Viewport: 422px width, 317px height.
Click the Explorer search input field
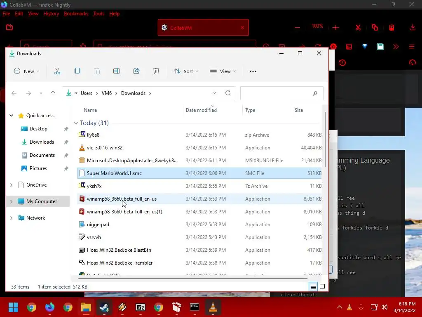[x=281, y=93]
